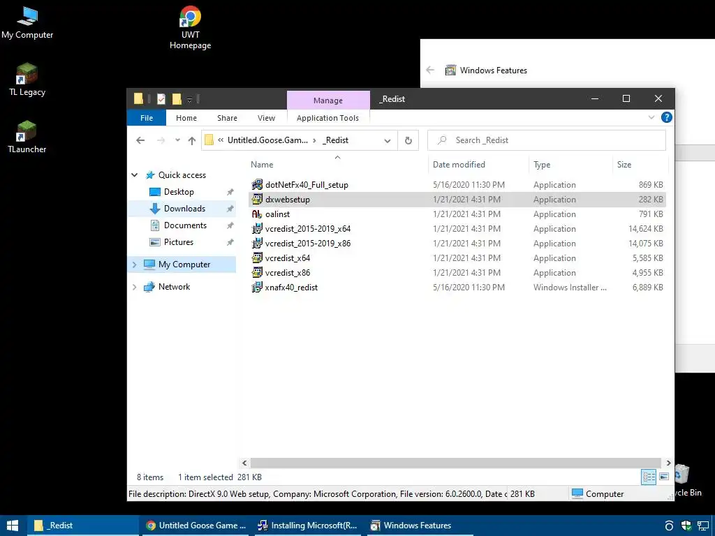This screenshot has height=536, width=715.
Task: Click scroll left arrow of file list
Action: (x=244, y=463)
